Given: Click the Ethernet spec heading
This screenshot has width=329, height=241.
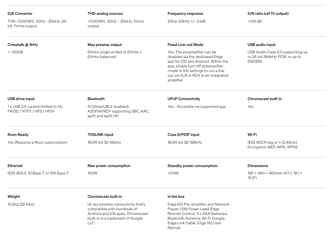Looking at the screenshot, I should [15, 166].
